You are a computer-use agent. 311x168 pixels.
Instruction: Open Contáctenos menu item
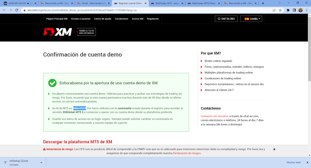122,19
